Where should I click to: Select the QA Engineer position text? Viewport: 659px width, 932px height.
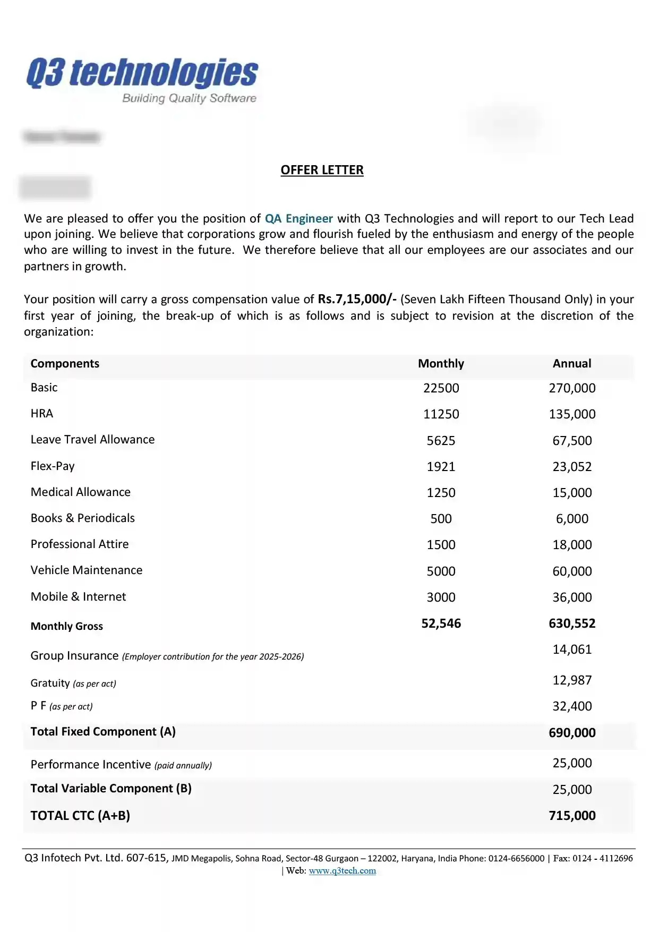[298, 218]
